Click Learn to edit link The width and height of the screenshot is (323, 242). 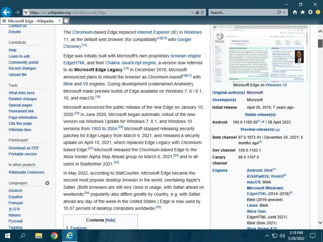(x=19, y=56)
